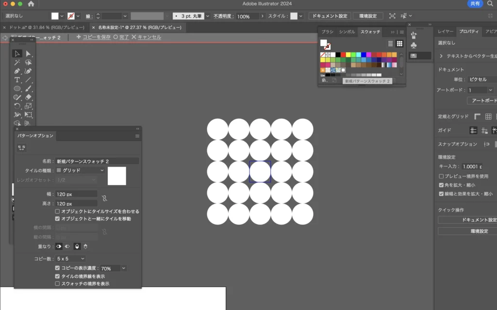The height and width of the screenshot is (310, 497).
Task: Uncheck タイルの境界線を表示 checkbox
Action: point(58,276)
